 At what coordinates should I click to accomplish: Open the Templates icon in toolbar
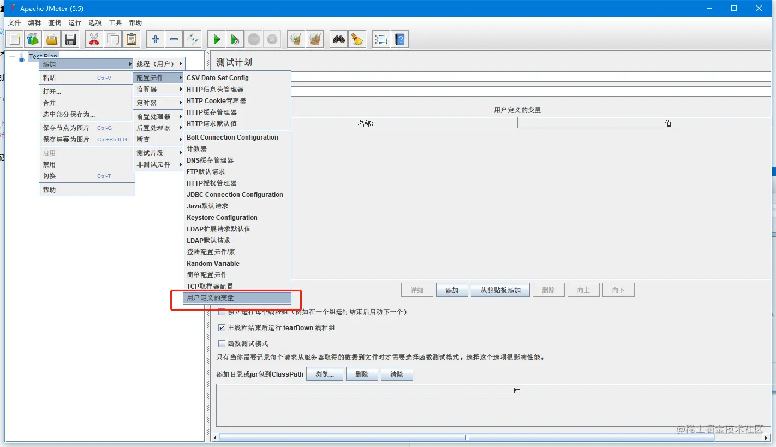coord(33,39)
